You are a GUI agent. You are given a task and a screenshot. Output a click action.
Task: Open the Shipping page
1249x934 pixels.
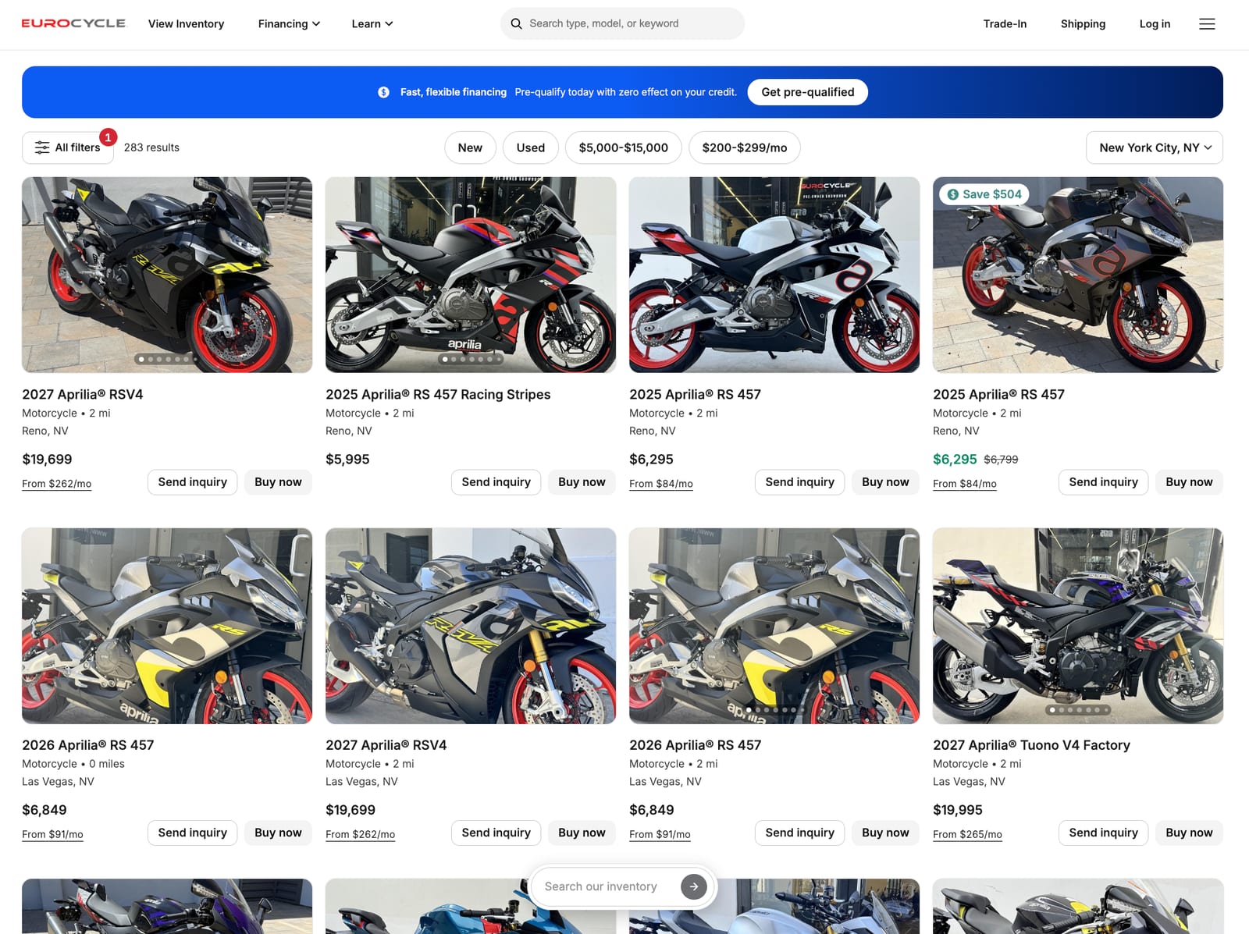(1083, 23)
